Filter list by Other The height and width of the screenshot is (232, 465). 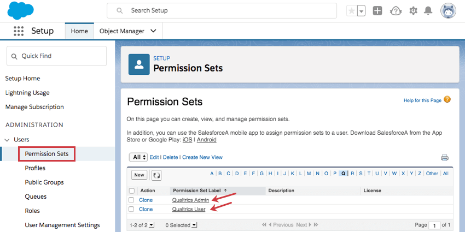point(432,174)
